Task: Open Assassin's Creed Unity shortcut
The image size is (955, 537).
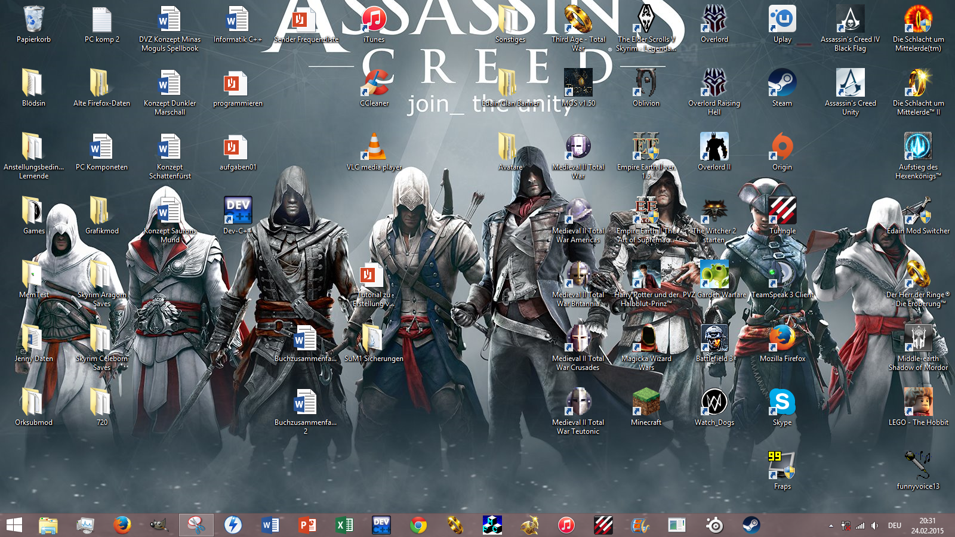Action: (x=850, y=83)
